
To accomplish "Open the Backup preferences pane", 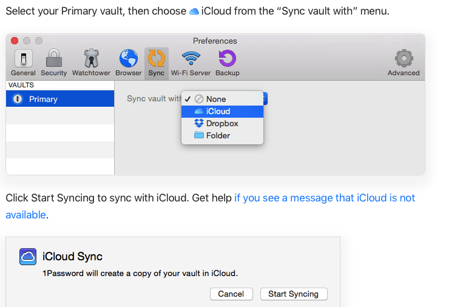I will [228, 62].
